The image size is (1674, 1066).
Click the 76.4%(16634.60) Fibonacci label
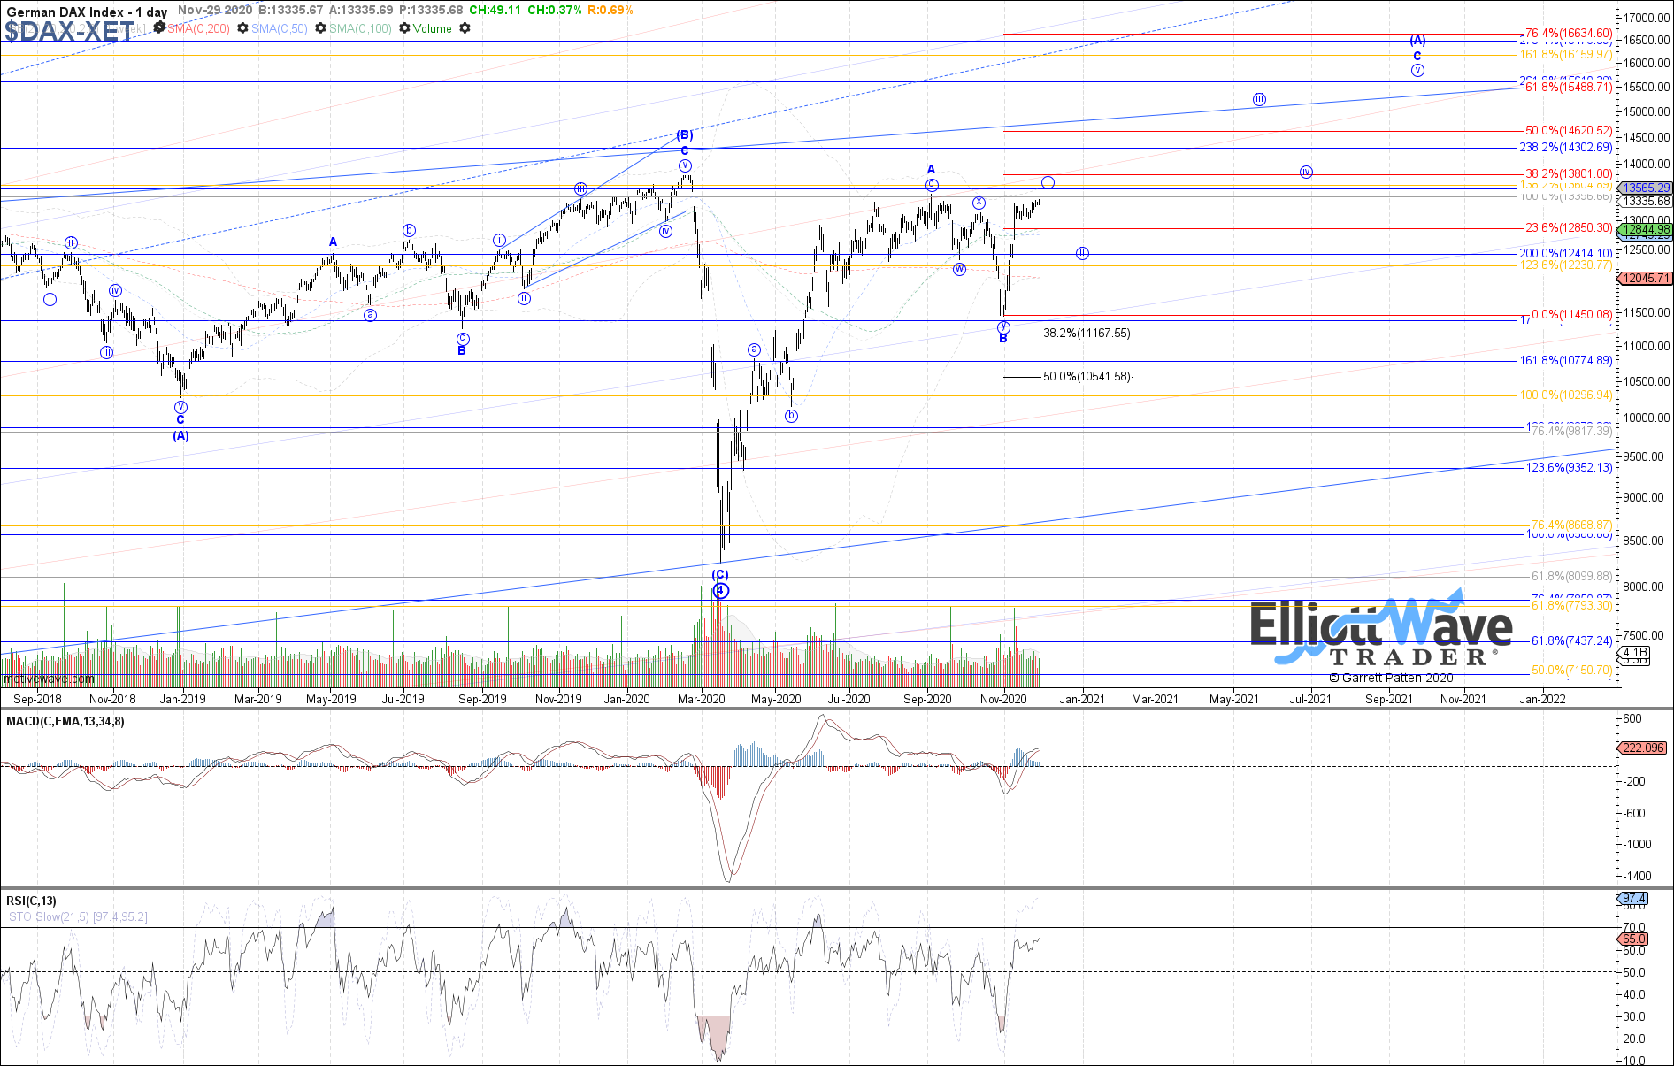(1568, 34)
